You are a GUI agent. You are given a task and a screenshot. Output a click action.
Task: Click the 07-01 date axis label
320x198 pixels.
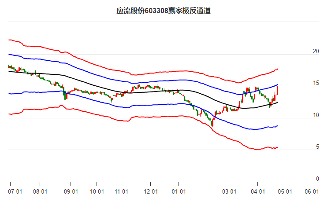(x=15, y=191)
